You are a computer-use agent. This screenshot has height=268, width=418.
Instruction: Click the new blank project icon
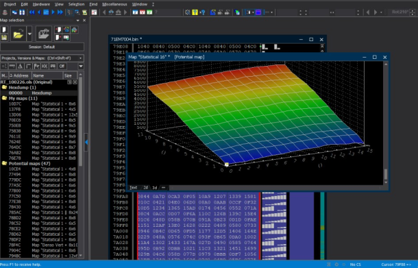tap(4, 30)
